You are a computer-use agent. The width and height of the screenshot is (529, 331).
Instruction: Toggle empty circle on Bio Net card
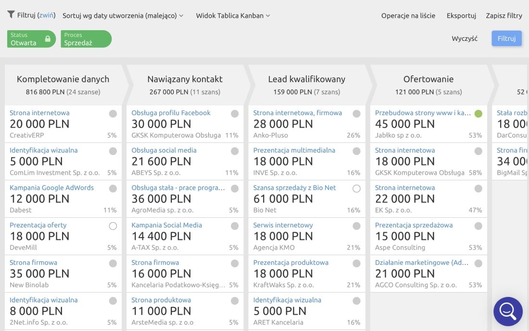pos(356,189)
